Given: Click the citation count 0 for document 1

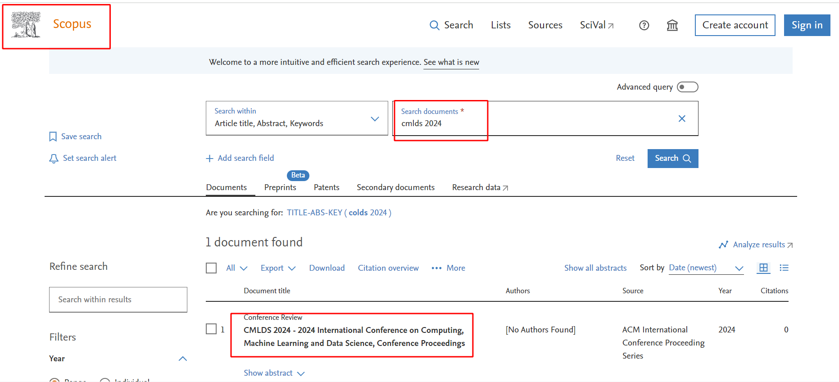Looking at the screenshot, I should pos(786,330).
